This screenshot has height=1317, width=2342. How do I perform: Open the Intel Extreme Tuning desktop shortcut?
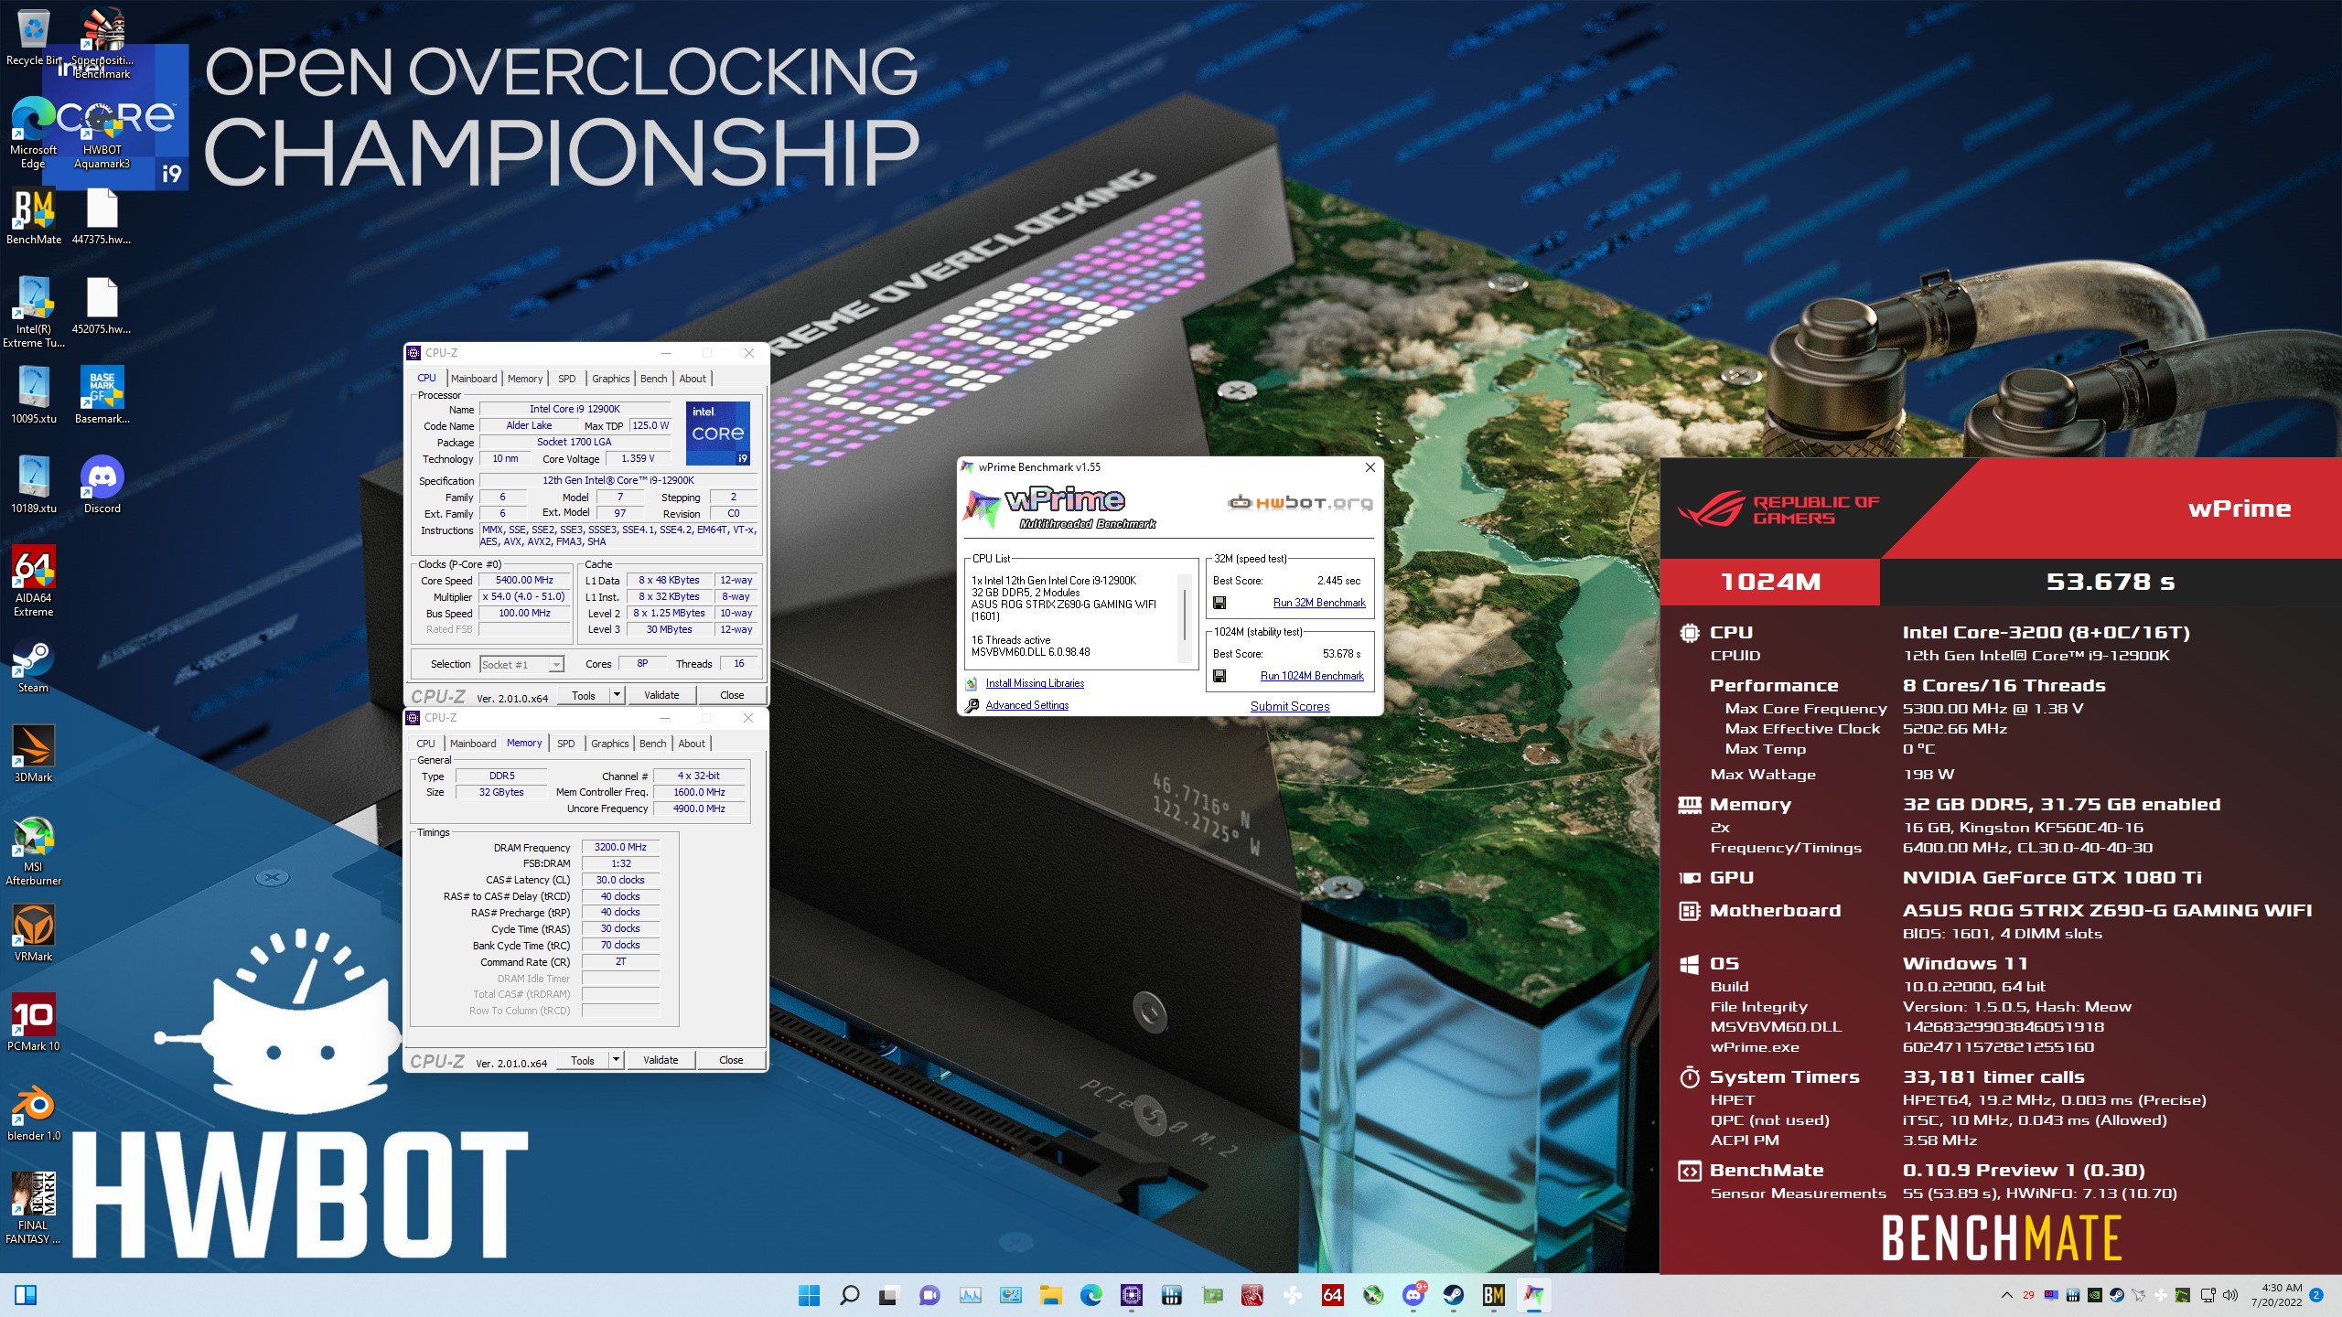pos(34,313)
